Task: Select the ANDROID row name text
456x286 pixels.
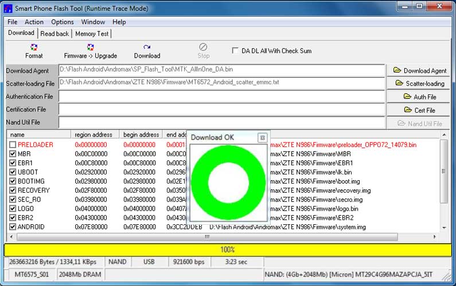Action: 31,227
